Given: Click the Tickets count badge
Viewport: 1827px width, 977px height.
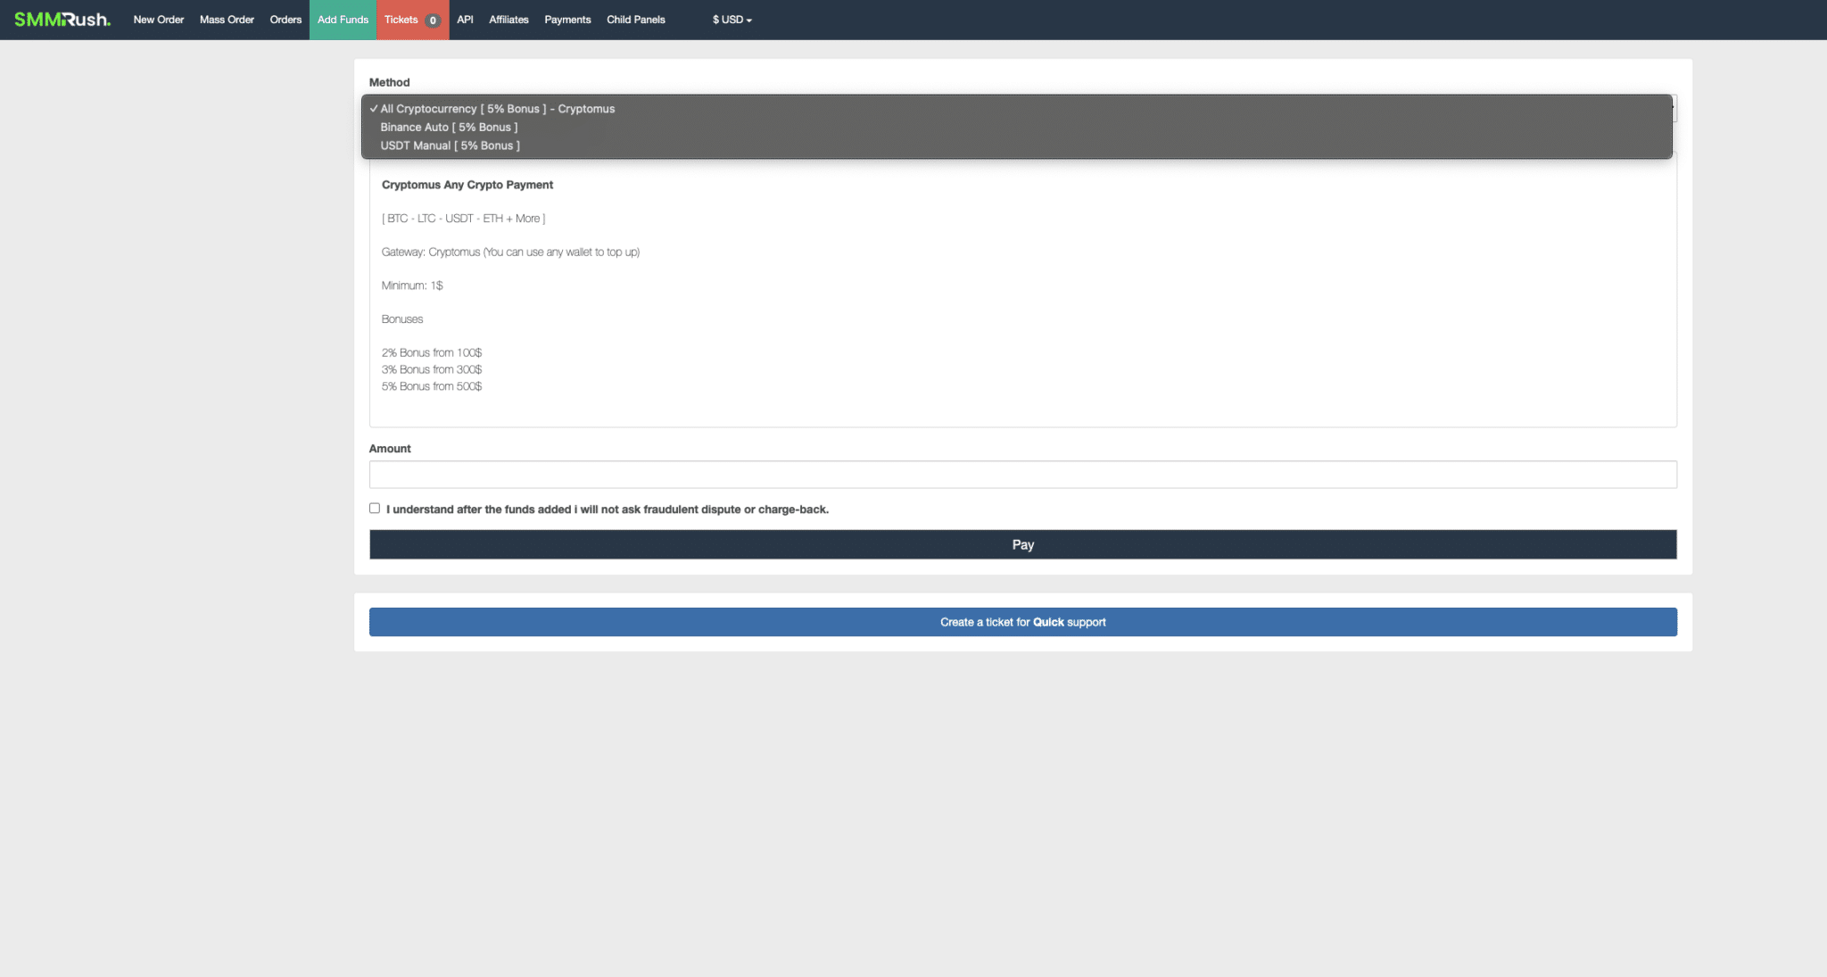Looking at the screenshot, I should pos(433,21).
